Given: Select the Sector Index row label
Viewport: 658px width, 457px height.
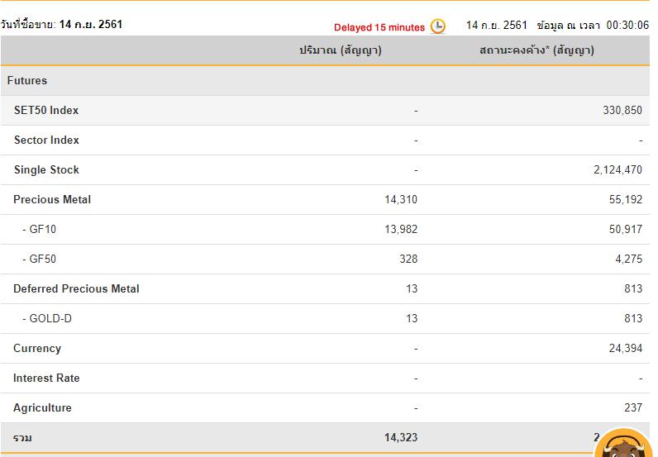Looking at the screenshot, I should [x=46, y=140].
